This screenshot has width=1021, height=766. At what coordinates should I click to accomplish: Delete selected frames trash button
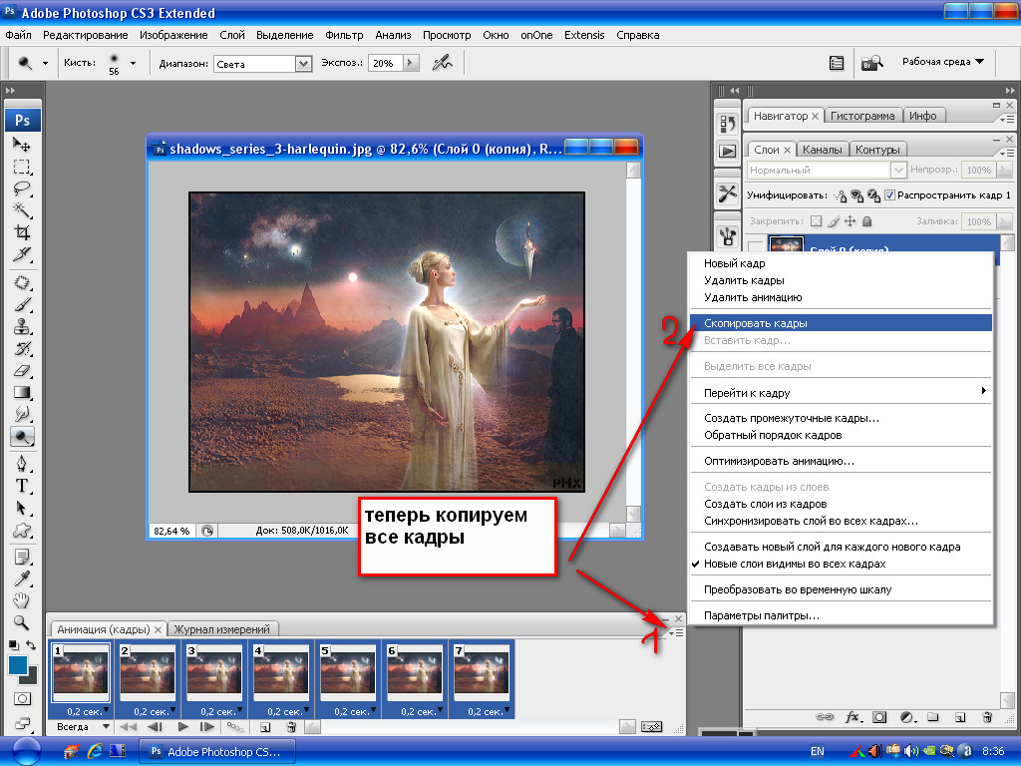291,727
